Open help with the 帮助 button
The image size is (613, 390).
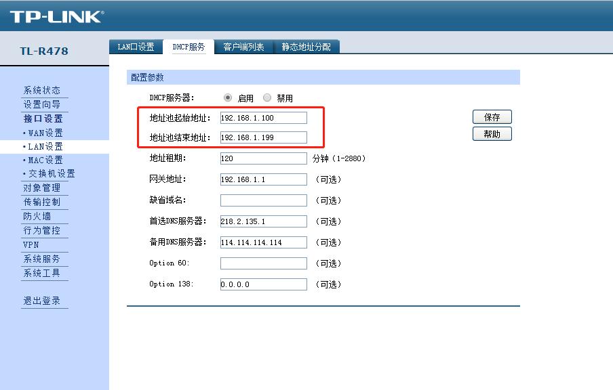pyautogui.click(x=491, y=133)
